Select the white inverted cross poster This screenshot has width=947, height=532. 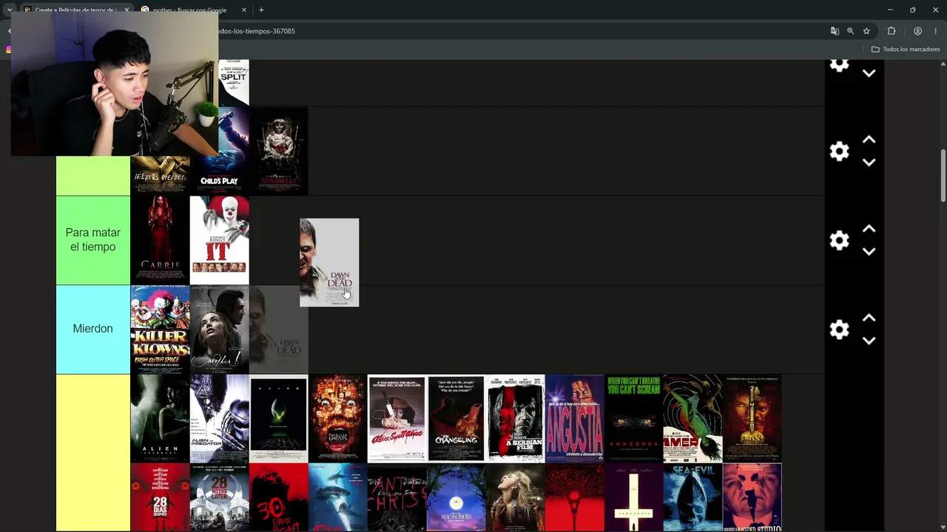pyautogui.click(x=634, y=497)
